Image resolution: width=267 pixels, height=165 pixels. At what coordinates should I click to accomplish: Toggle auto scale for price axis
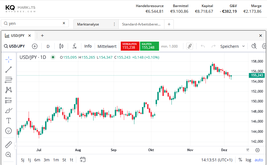(258, 160)
